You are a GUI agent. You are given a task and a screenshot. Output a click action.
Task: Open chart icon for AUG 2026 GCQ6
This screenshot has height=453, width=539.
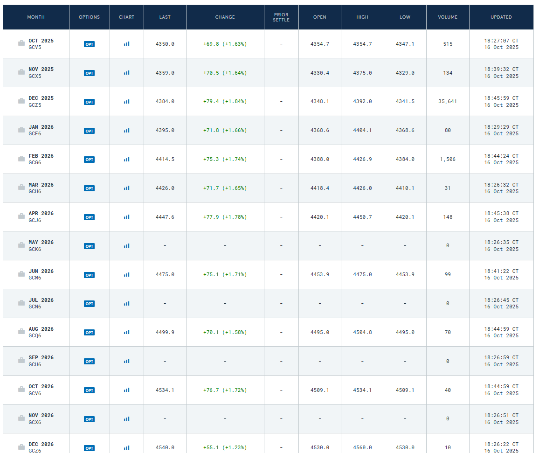[x=126, y=332]
